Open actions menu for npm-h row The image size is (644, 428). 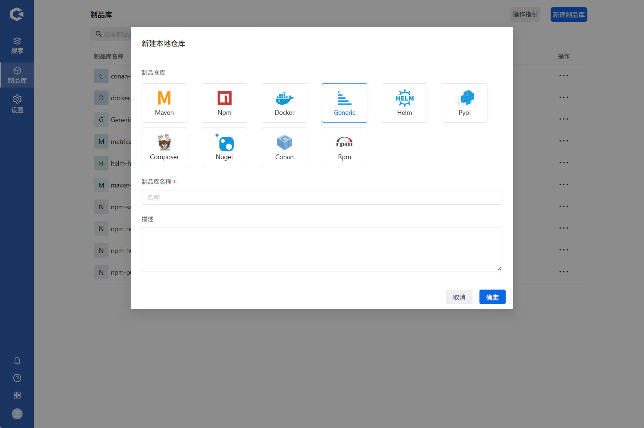[x=564, y=250]
